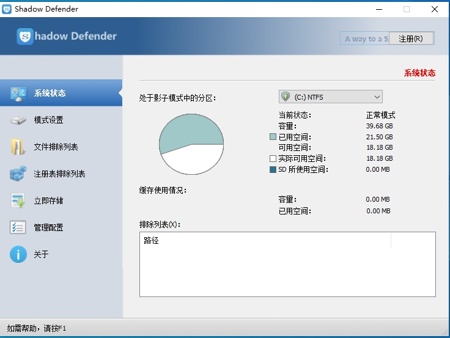The height and width of the screenshot is (338, 450).
Task: Open the 关于 page
Action: 61,254
